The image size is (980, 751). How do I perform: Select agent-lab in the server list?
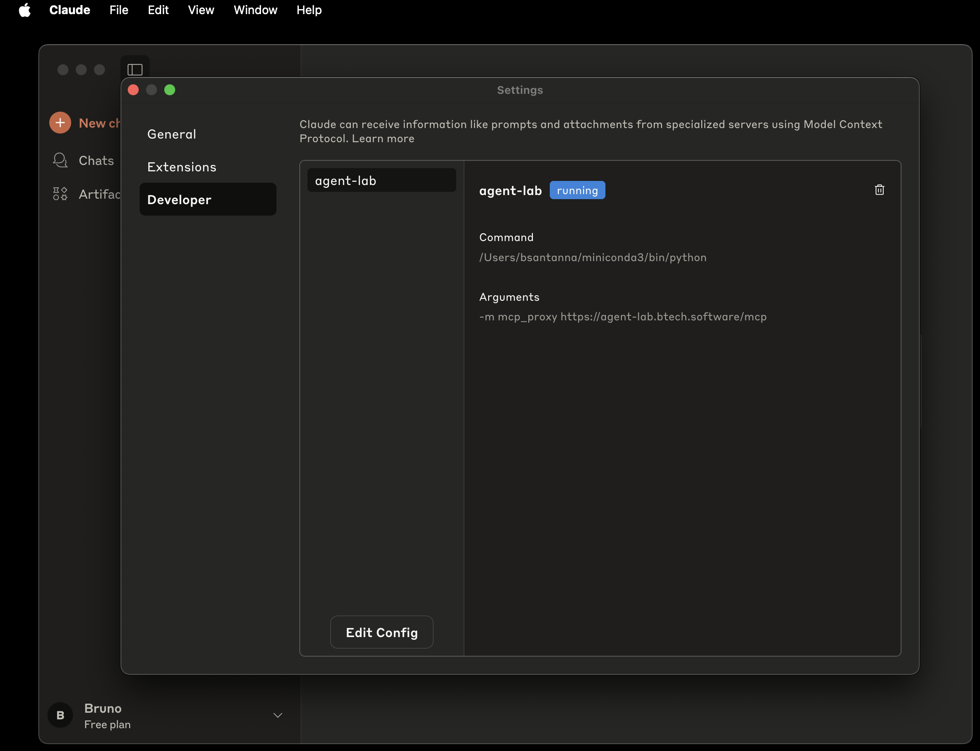tap(382, 180)
